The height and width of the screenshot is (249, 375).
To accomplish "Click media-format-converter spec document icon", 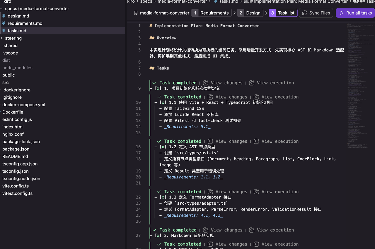I will point(136,13).
